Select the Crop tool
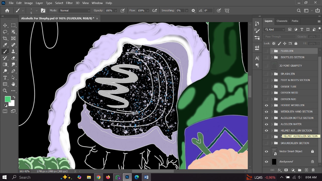This screenshot has width=322, height=181. coord(5,38)
